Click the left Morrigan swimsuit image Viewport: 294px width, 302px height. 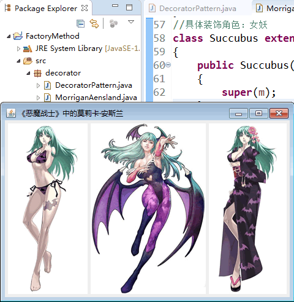[48, 209]
